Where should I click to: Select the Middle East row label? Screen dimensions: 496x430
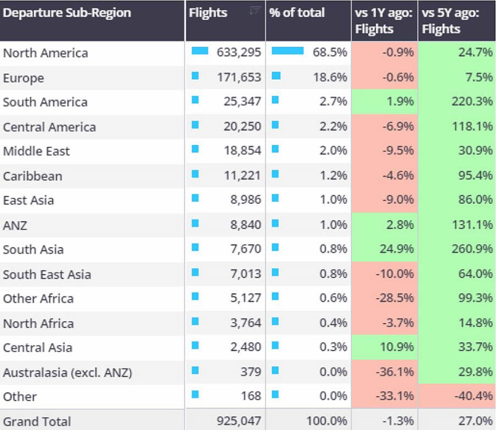pyautogui.click(x=36, y=151)
